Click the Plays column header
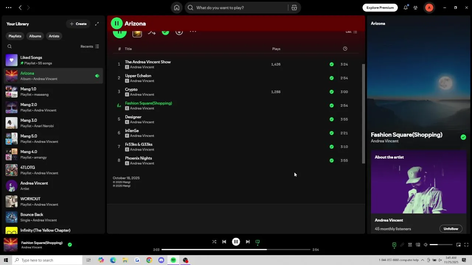 [276, 49]
